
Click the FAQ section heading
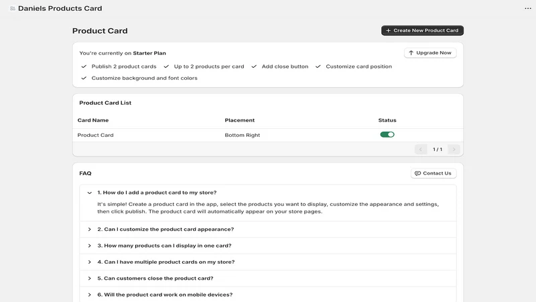click(85, 173)
